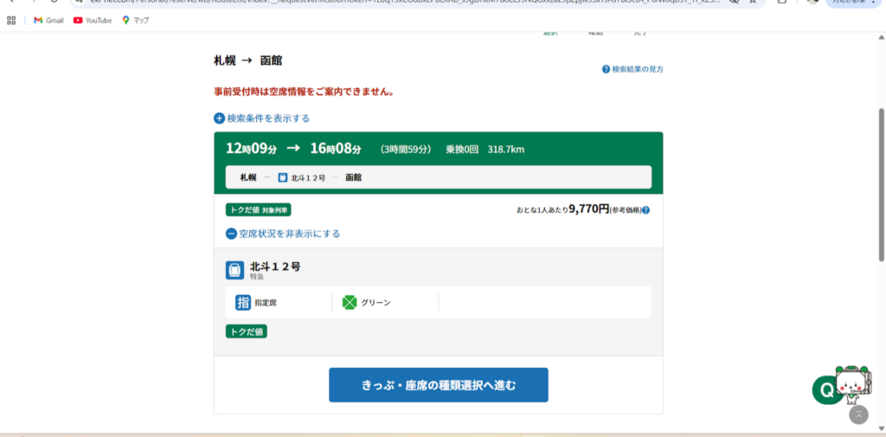Click the トクだ値 対象列車 badge
The width and height of the screenshot is (886, 437).
tap(259, 209)
